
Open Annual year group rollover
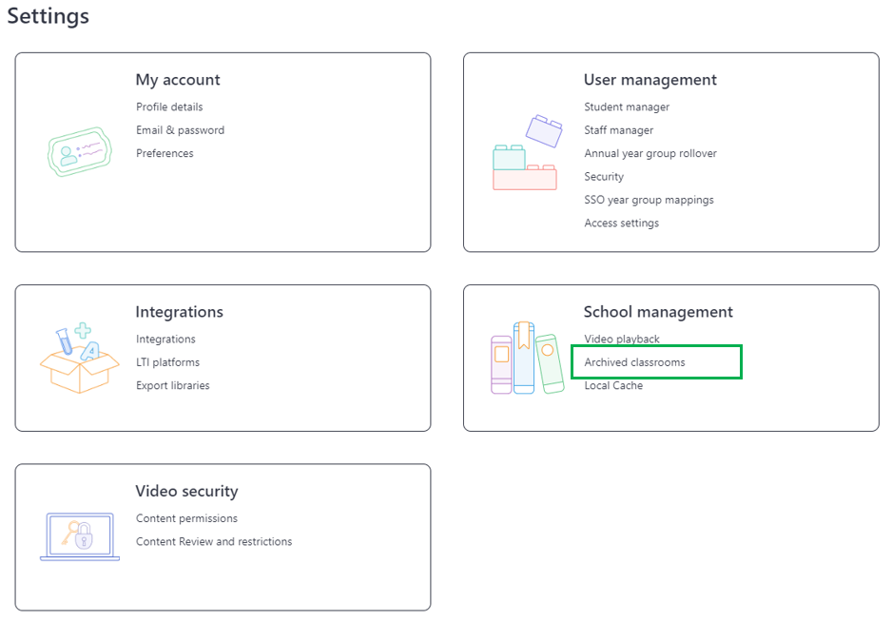point(650,154)
